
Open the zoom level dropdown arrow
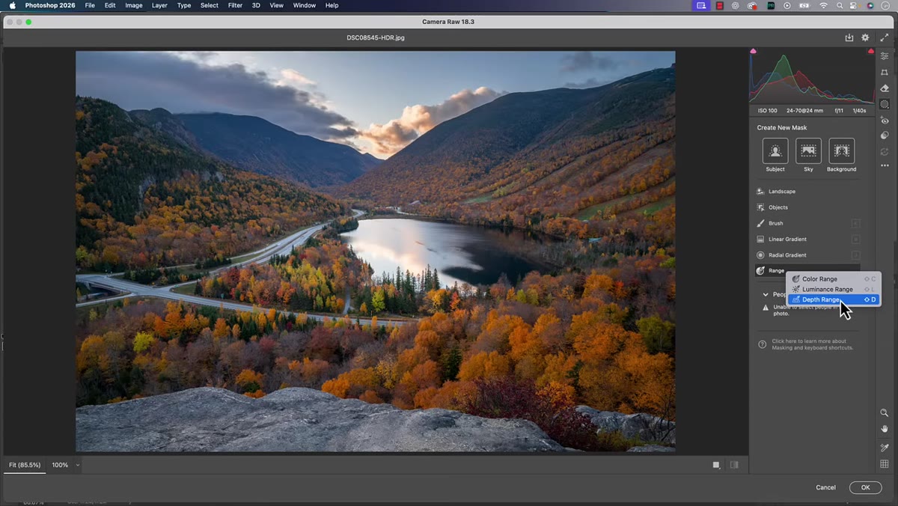click(x=78, y=465)
